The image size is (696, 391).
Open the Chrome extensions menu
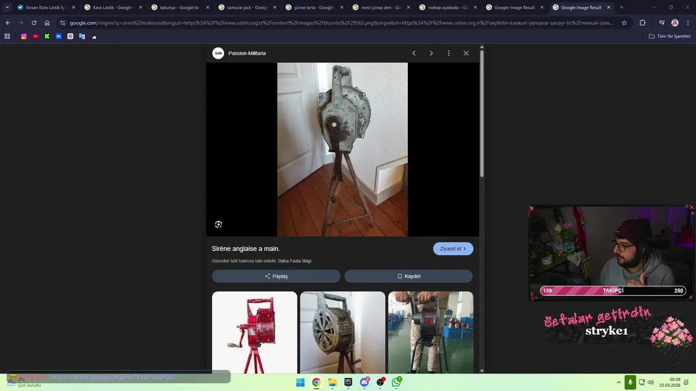pos(643,23)
